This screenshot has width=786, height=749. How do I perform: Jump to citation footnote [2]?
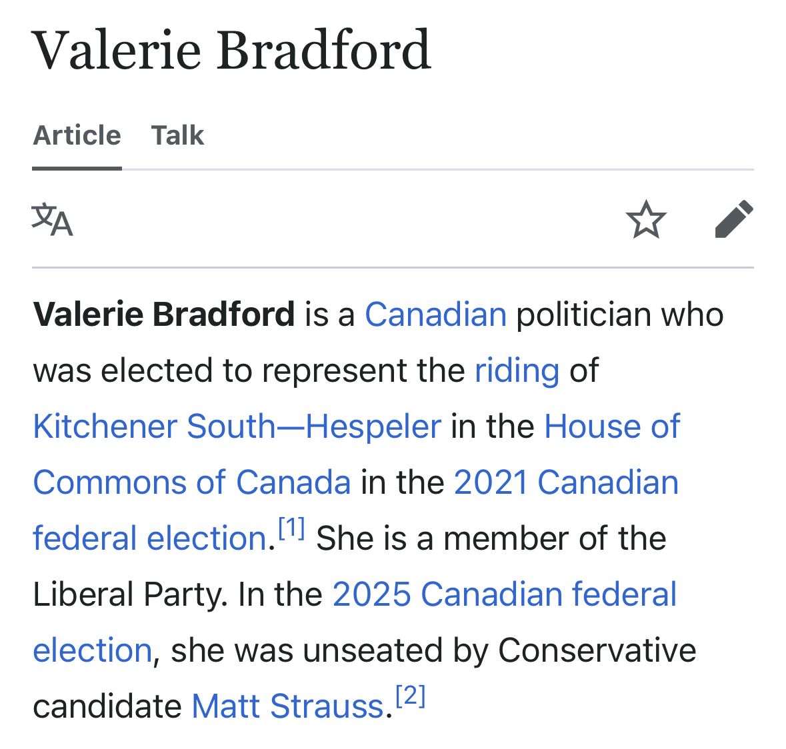pyautogui.click(x=410, y=697)
